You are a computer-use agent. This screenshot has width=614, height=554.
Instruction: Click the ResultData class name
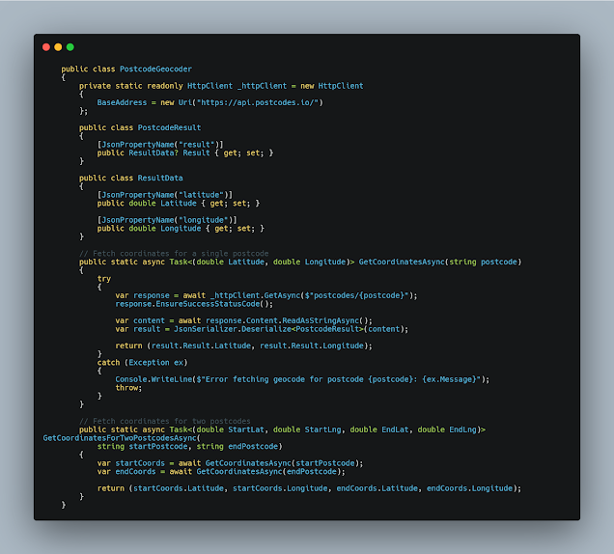160,178
